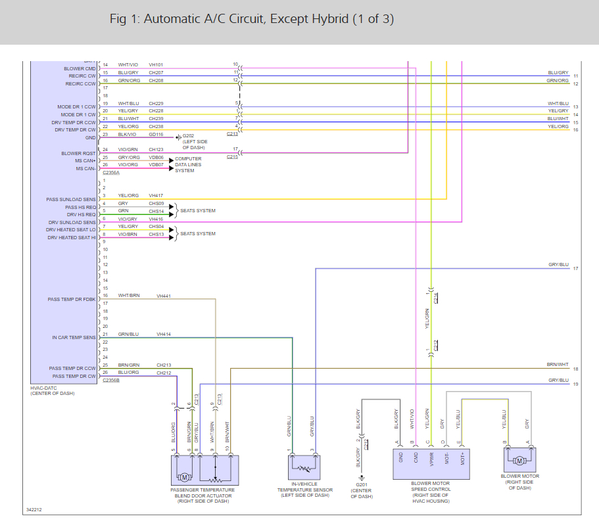The width and height of the screenshot is (599, 531).
Task: Click the 'BLOWER CMD' pin label
Action: (x=80, y=69)
